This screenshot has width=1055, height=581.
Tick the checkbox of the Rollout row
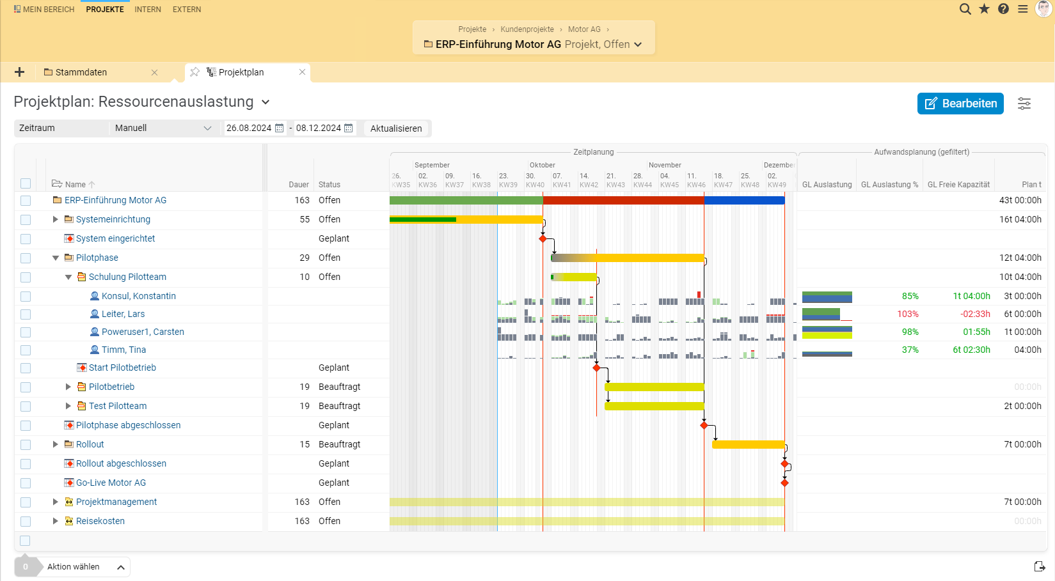(26, 444)
